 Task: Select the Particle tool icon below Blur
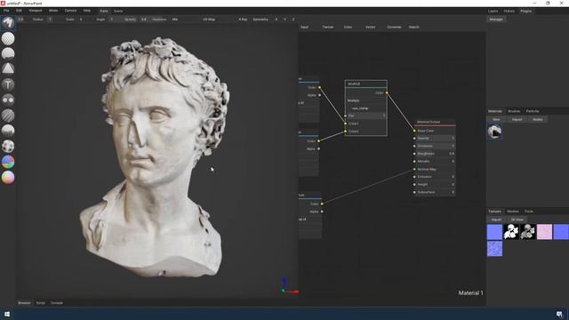8,131
